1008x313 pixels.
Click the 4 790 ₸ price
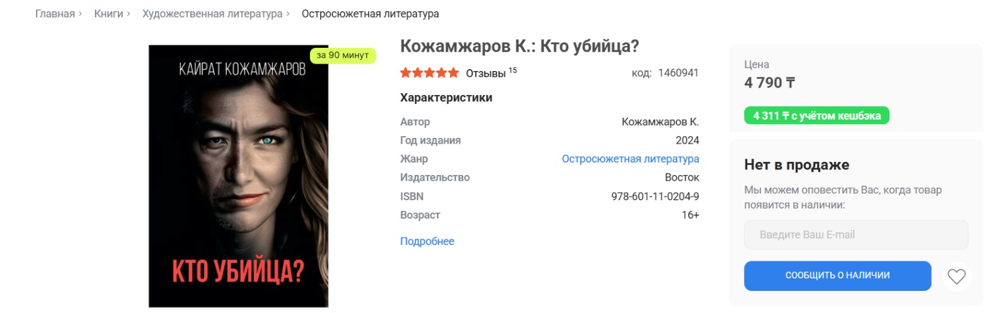[769, 83]
